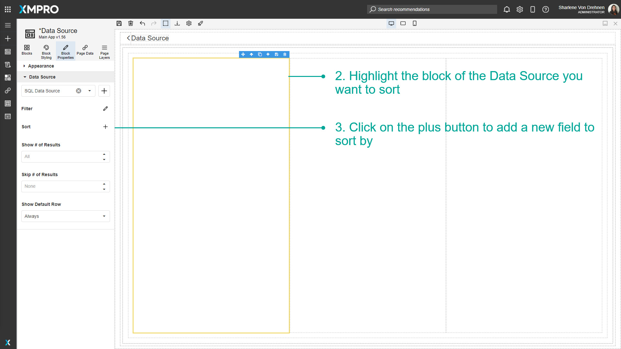
Task: Open the Page Data panel
Action: click(x=85, y=51)
